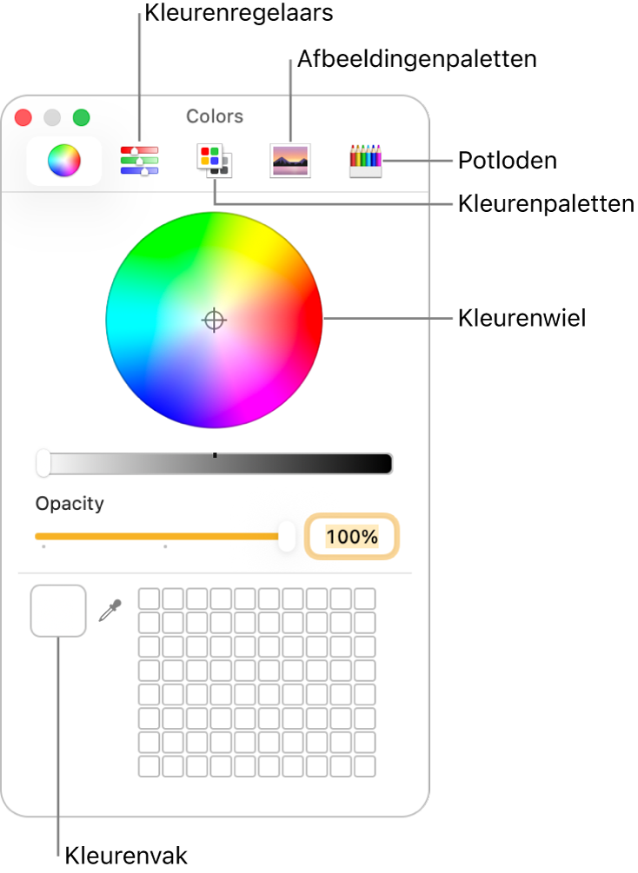The image size is (638, 873).
Task: Click the crosshair at color wheel center
Action: pos(214,321)
